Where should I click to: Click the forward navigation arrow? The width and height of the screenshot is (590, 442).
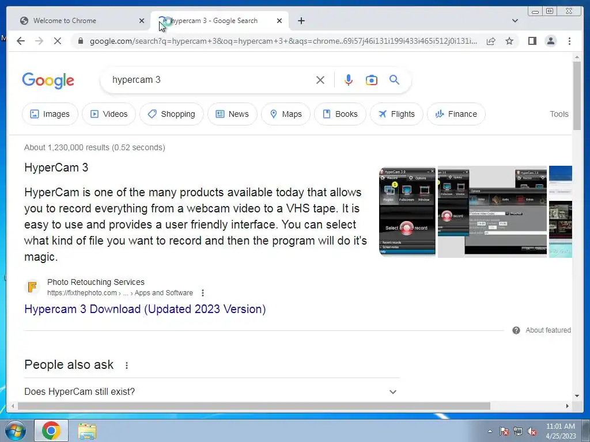pos(39,41)
